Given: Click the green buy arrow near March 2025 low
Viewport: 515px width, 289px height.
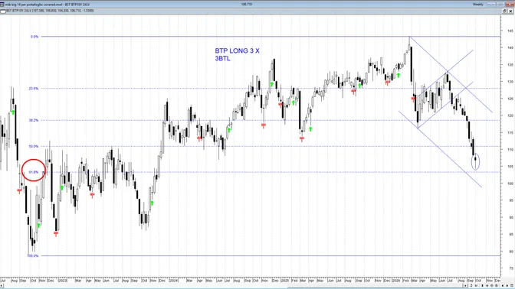Looking at the screenshot, I should click(x=310, y=129).
